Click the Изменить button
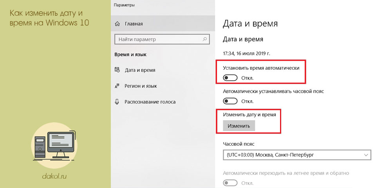Image resolution: width=376 pixels, height=188 pixels. [x=239, y=126]
